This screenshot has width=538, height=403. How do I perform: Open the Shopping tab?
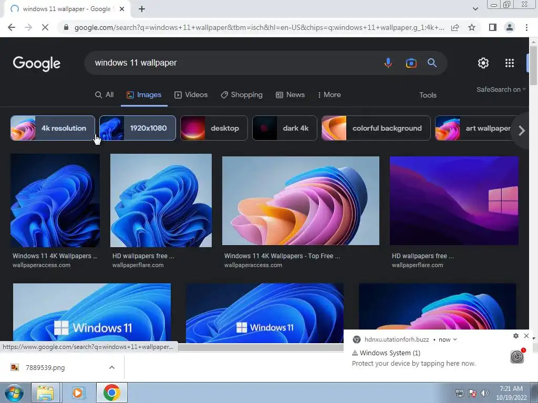point(242,95)
